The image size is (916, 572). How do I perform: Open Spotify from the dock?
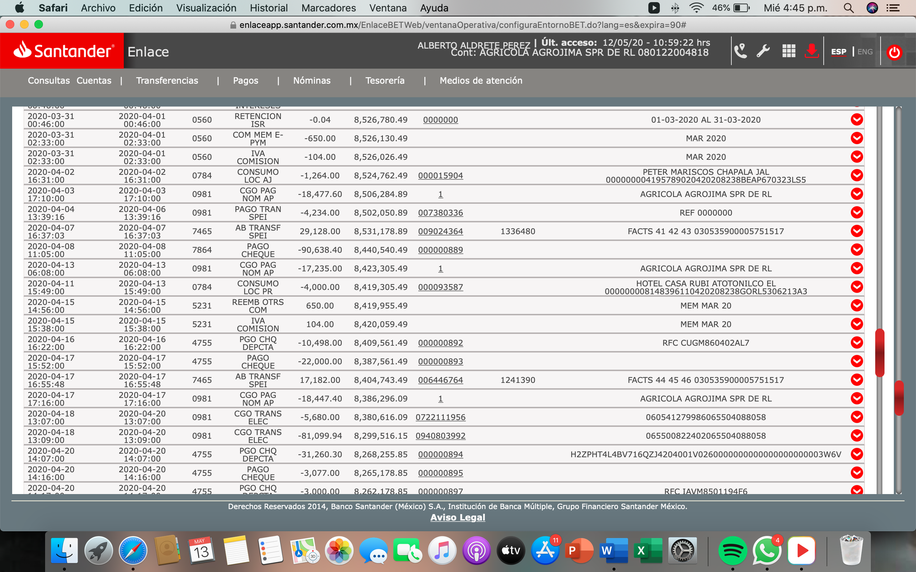pos(732,551)
